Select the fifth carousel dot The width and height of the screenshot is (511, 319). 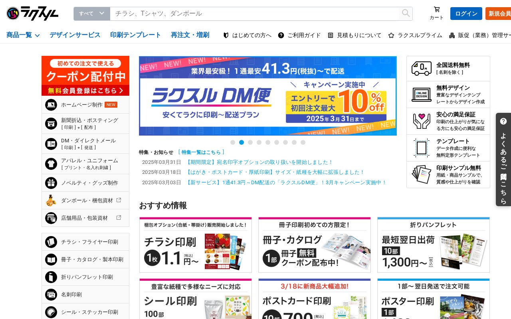pos(268,142)
